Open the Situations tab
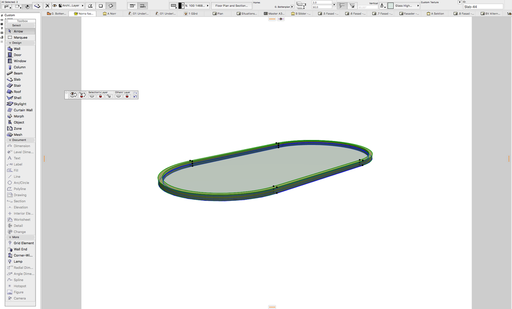This screenshot has width=512, height=309. point(247,14)
